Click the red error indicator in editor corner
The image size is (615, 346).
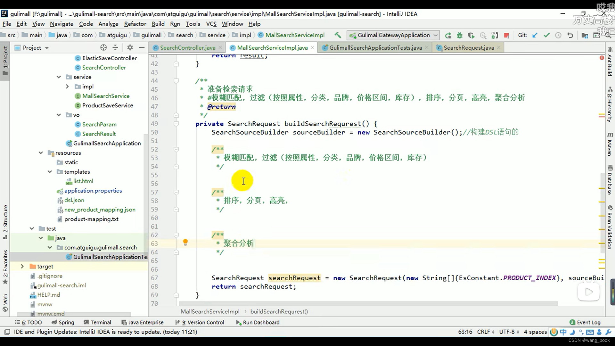click(x=602, y=58)
